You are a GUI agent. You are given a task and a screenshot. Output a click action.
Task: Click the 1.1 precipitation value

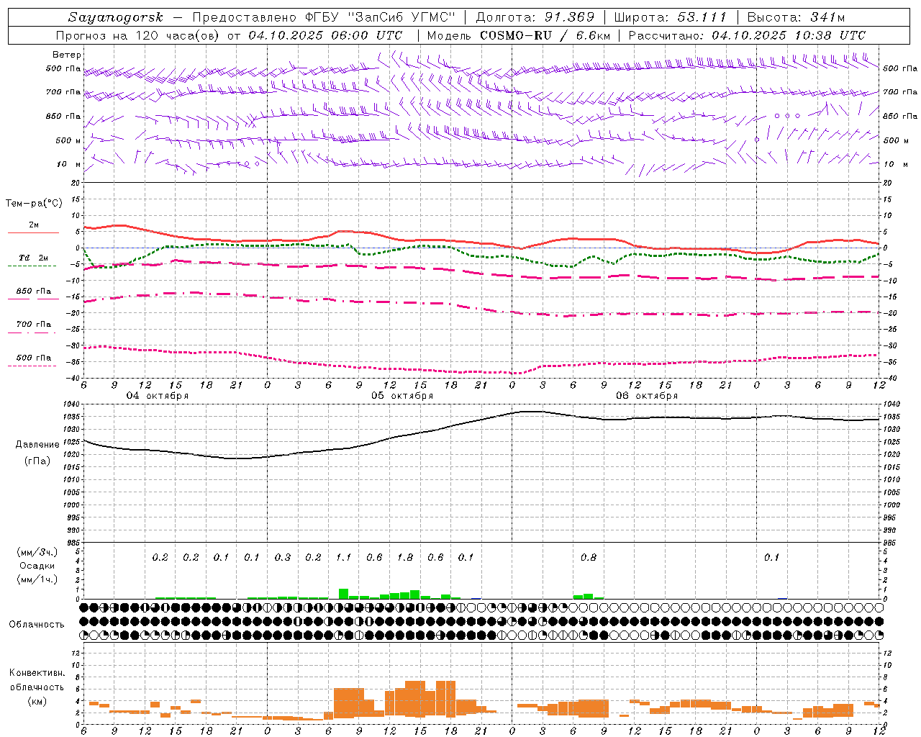pyautogui.click(x=344, y=557)
